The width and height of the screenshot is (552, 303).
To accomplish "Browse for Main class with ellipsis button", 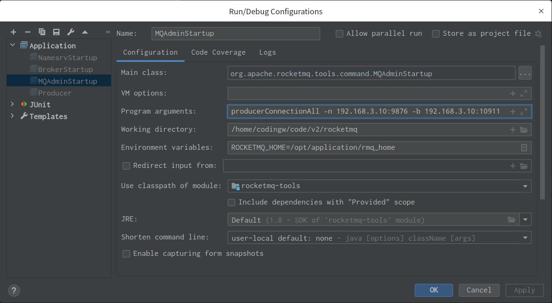I will [525, 73].
